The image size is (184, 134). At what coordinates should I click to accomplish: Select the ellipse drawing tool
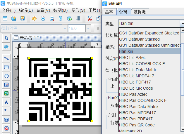[x=6, y=76]
